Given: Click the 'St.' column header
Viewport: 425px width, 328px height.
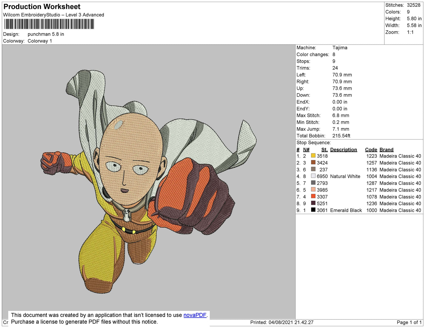Looking at the screenshot, I should 324,150.
